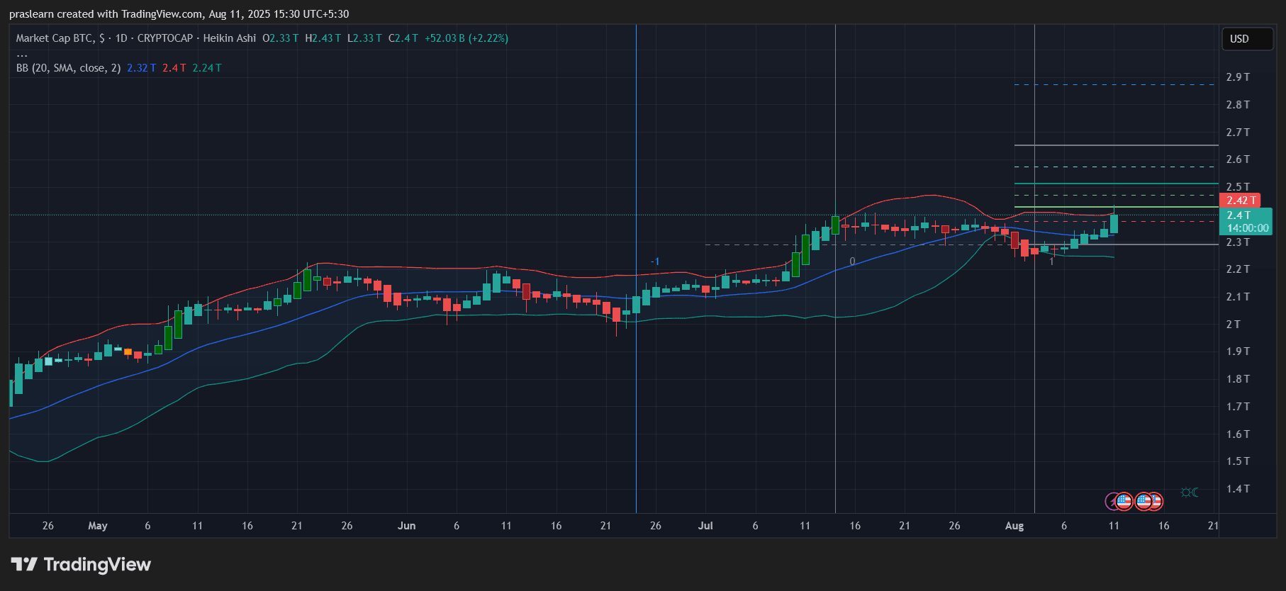Expand the three-dot collapsed legend row
This screenshot has width=1286, height=591.
tap(22, 54)
